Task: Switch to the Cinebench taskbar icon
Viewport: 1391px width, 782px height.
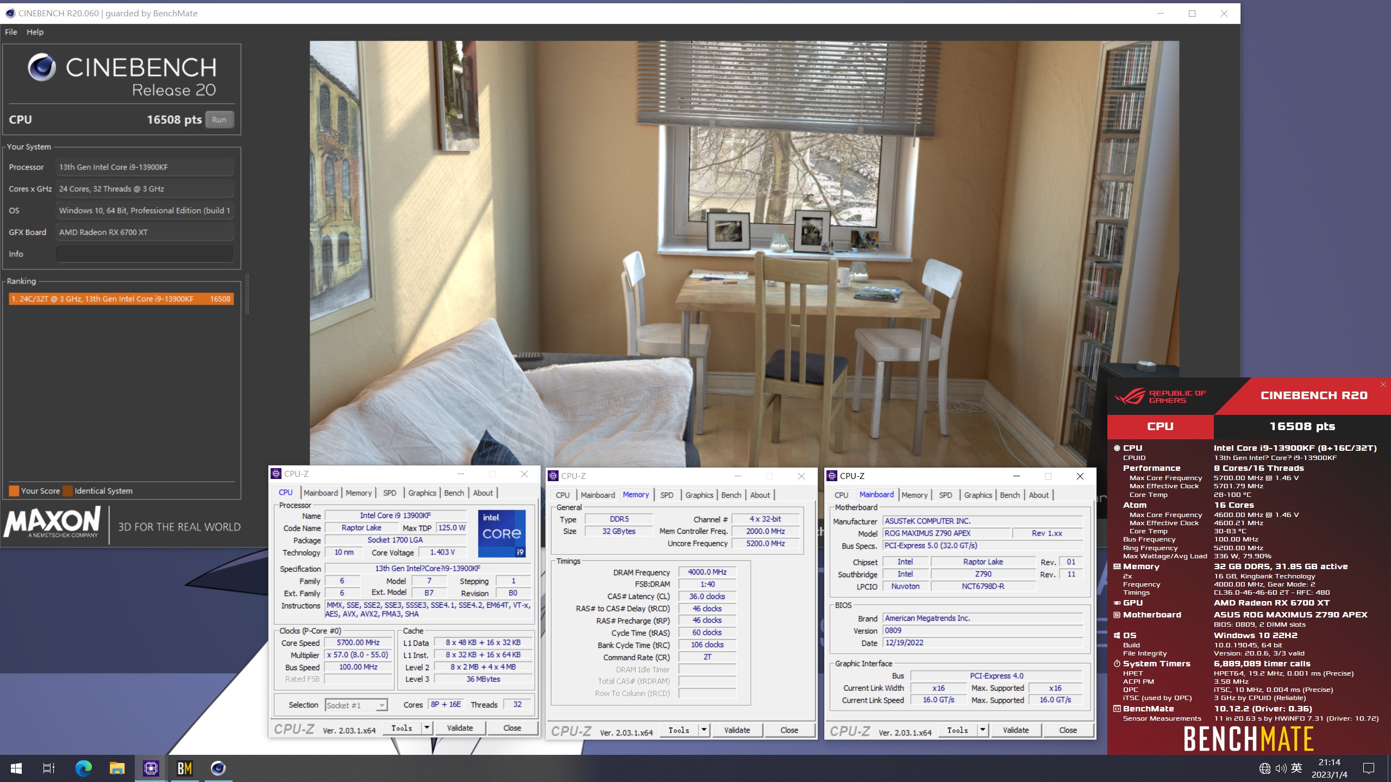Action: point(218,768)
